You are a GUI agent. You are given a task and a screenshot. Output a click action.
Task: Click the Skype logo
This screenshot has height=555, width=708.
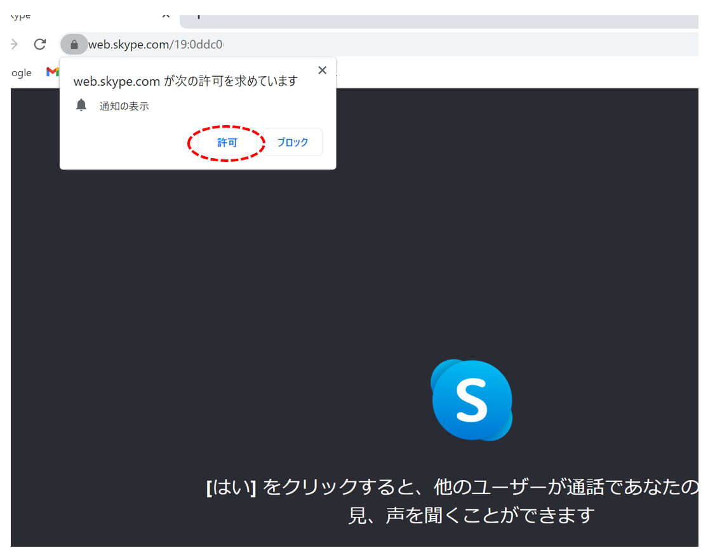[x=471, y=400]
